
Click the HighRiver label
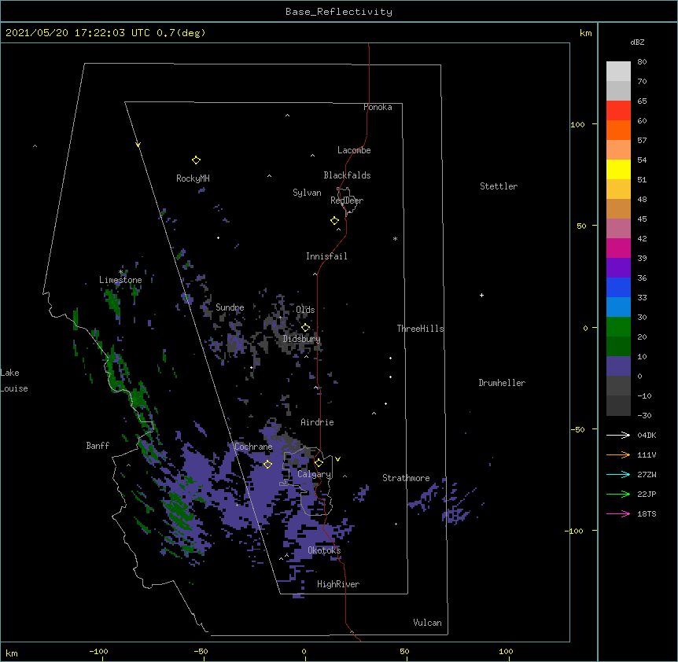[338, 584]
